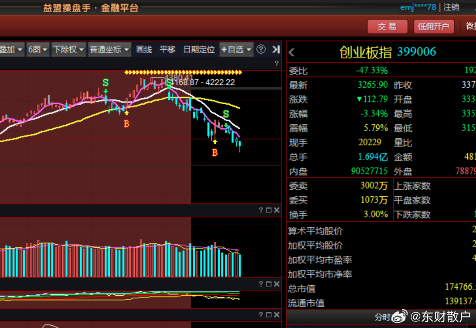
Task: Click the 现手 value 20229
Action: tap(370, 143)
